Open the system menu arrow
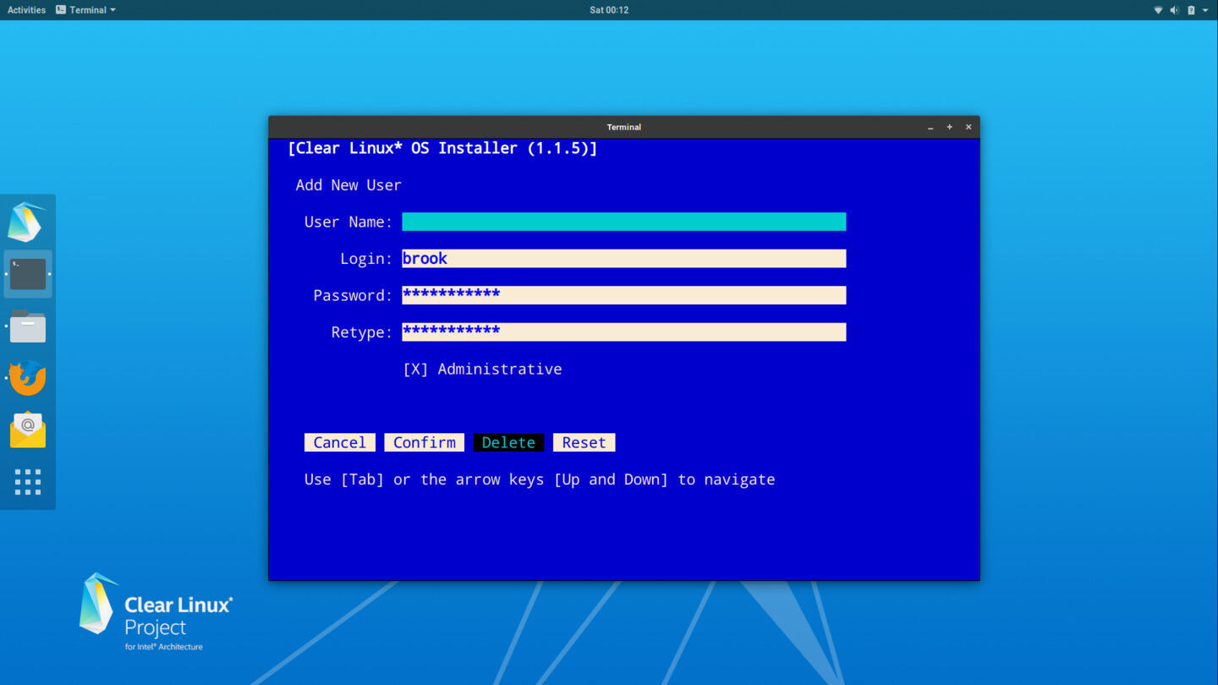1218x685 pixels. click(x=1205, y=10)
